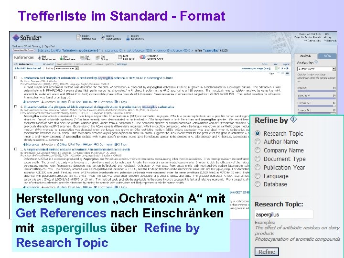The height and width of the screenshot is (258, 344).
Task: Select Company Name radio button
Action: [x=258, y=150]
